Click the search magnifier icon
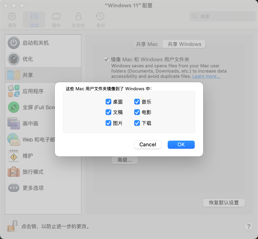This screenshot has height=239, width=258. point(195,17)
